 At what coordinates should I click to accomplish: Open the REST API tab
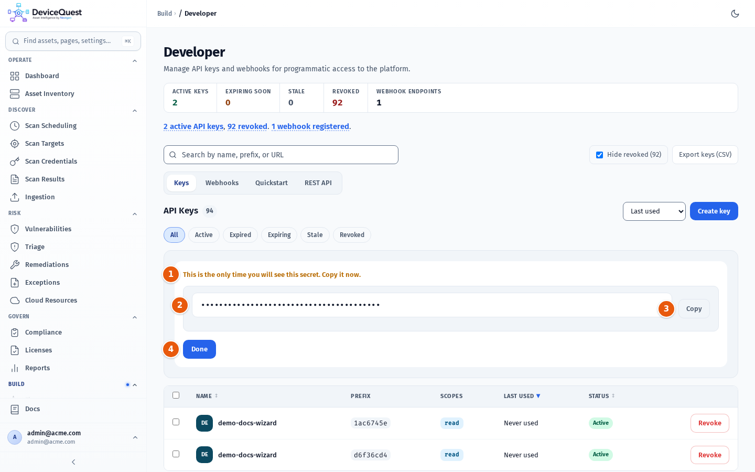coord(318,183)
